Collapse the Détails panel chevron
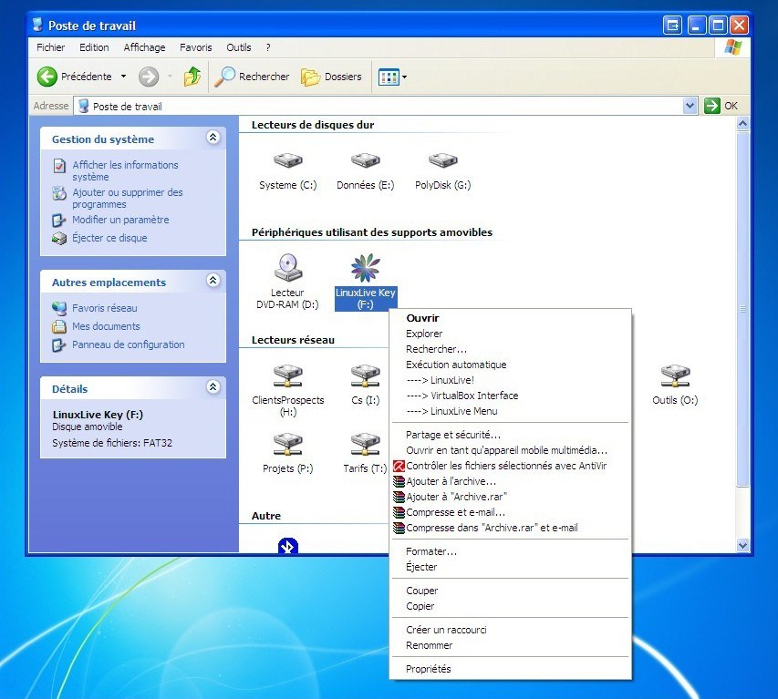 pos(213,387)
